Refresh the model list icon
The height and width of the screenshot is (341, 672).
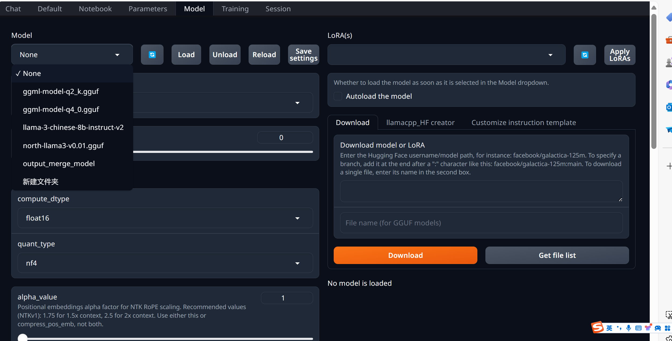tap(152, 55)
